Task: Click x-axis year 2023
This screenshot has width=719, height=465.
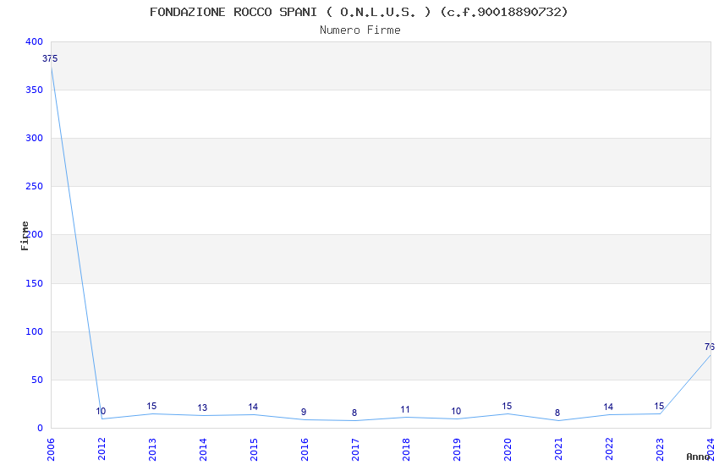Action: [660, 449]
